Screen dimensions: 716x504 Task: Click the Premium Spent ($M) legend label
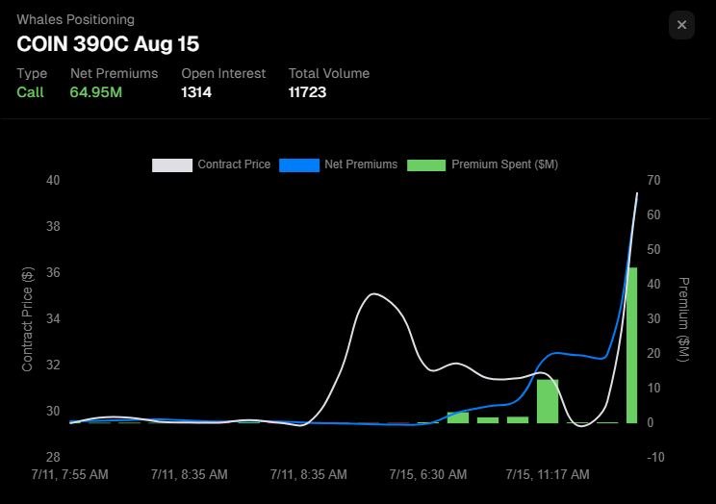click(504, 164)
